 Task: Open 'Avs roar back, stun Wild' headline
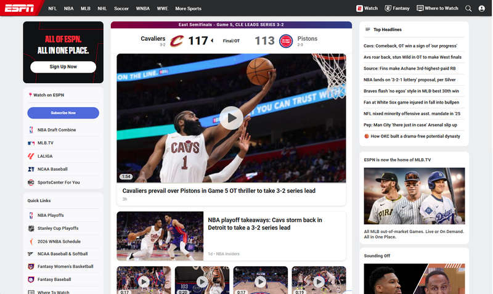[412, 57]
